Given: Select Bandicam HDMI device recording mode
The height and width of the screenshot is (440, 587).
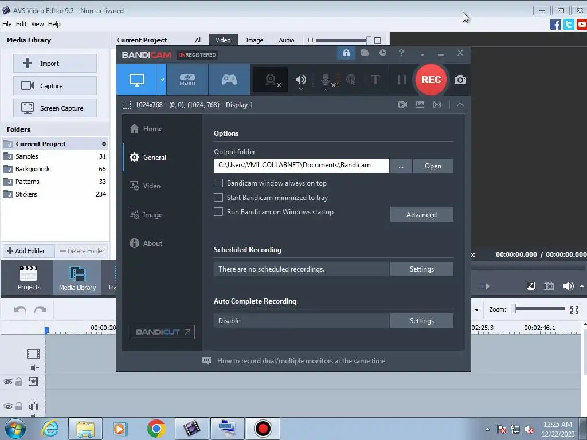Looking at the screenshot, I should click(x=187, y=80).
